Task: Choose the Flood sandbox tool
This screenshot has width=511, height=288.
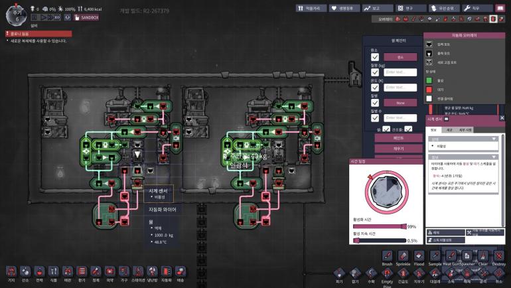Action: (419, 255)
